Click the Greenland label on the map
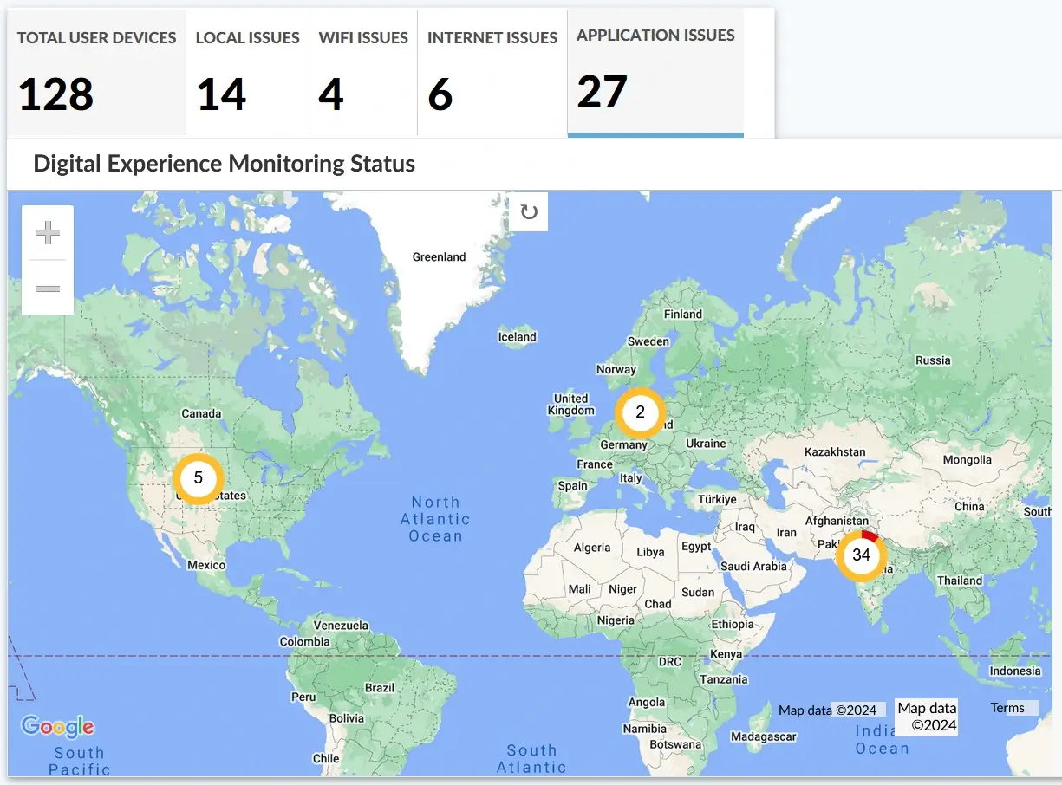 click(x=439, y=257)
